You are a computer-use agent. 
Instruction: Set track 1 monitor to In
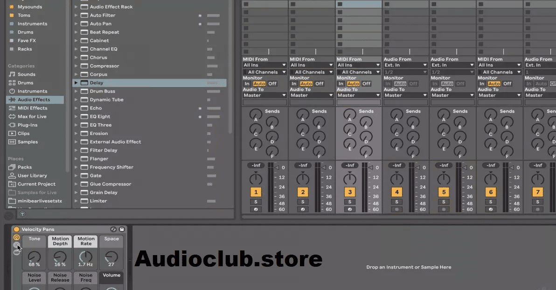247,84
